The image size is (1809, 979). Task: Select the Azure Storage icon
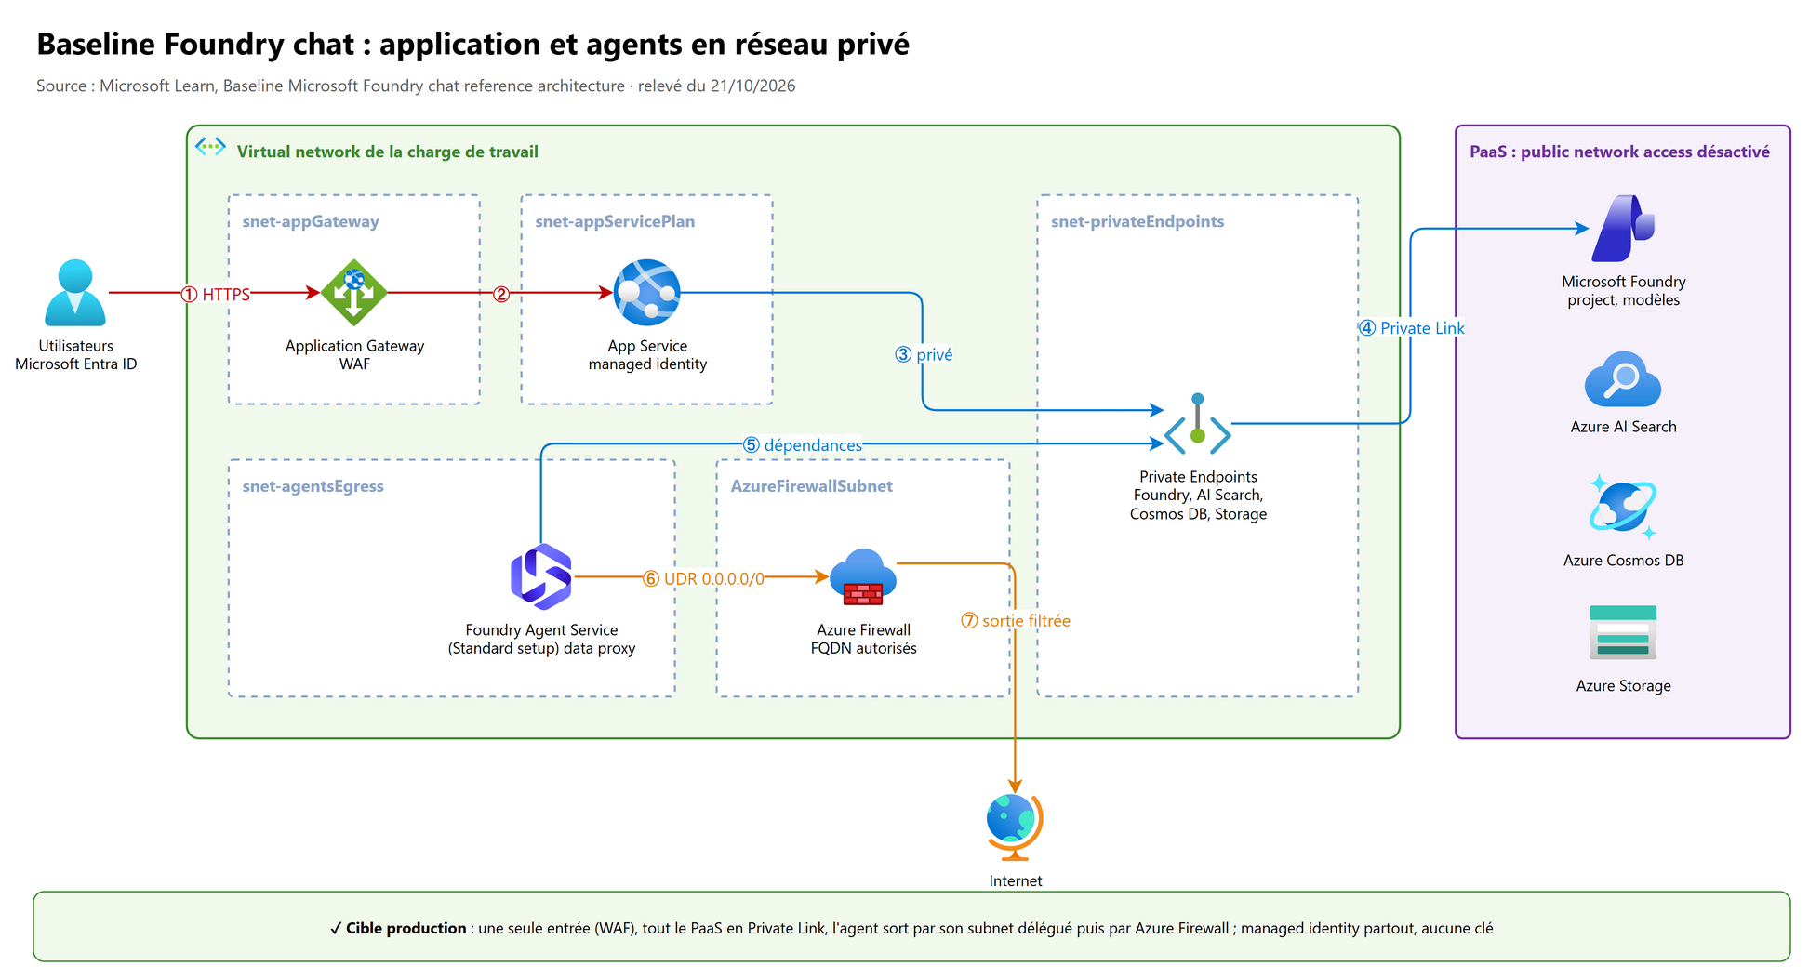coord(1623,632)
